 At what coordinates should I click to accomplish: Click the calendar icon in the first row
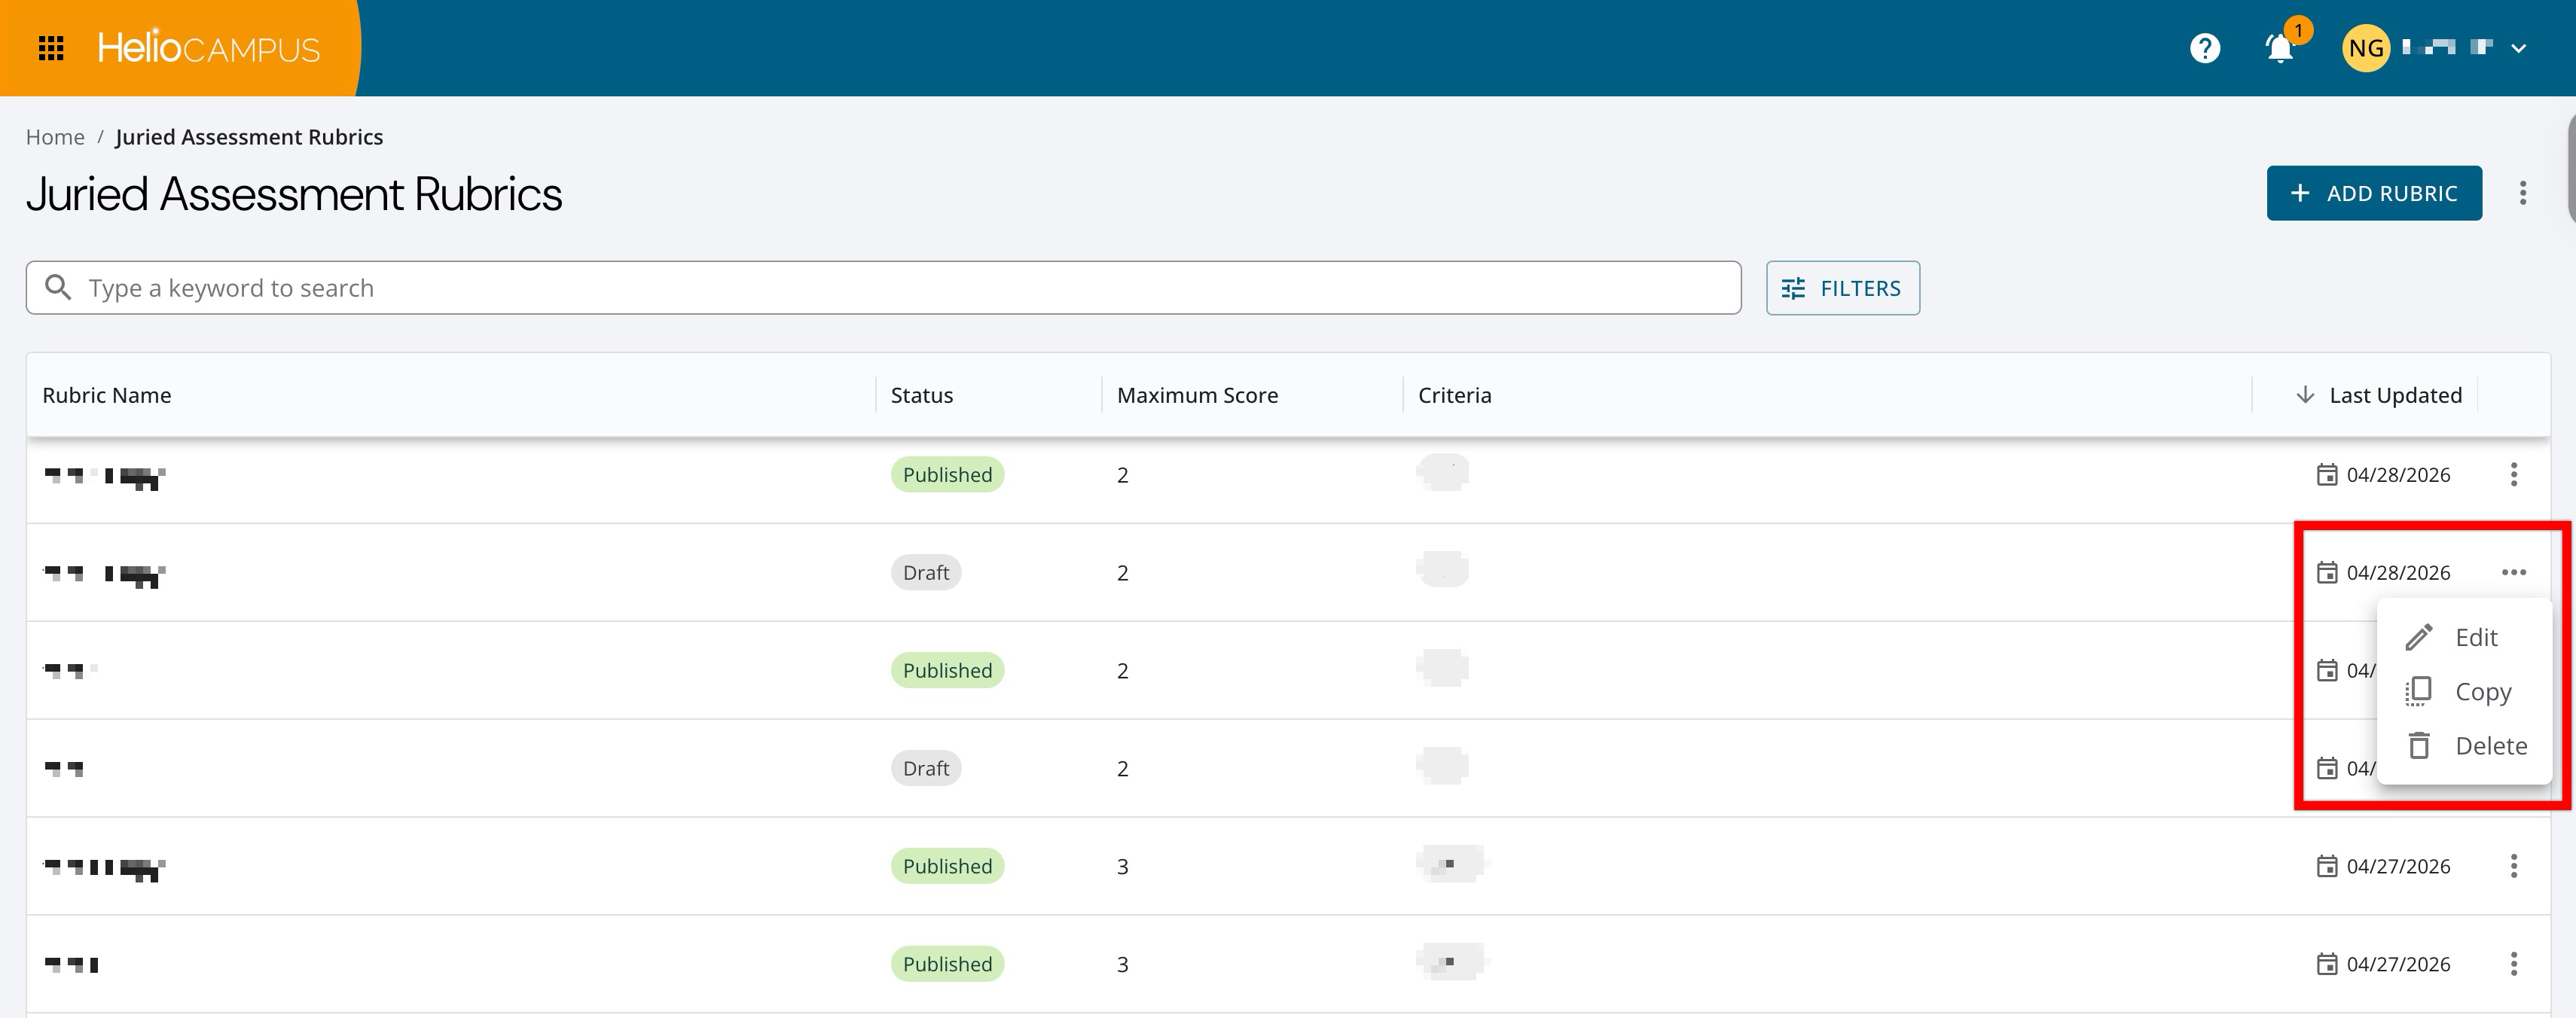(x=2327, y=474)
